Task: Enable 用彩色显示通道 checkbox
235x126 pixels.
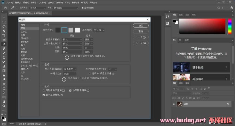Action: coord(44,90)
